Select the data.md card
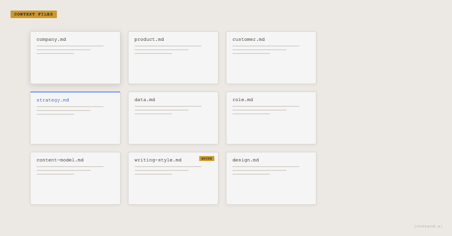 click(x=173, y=118)
